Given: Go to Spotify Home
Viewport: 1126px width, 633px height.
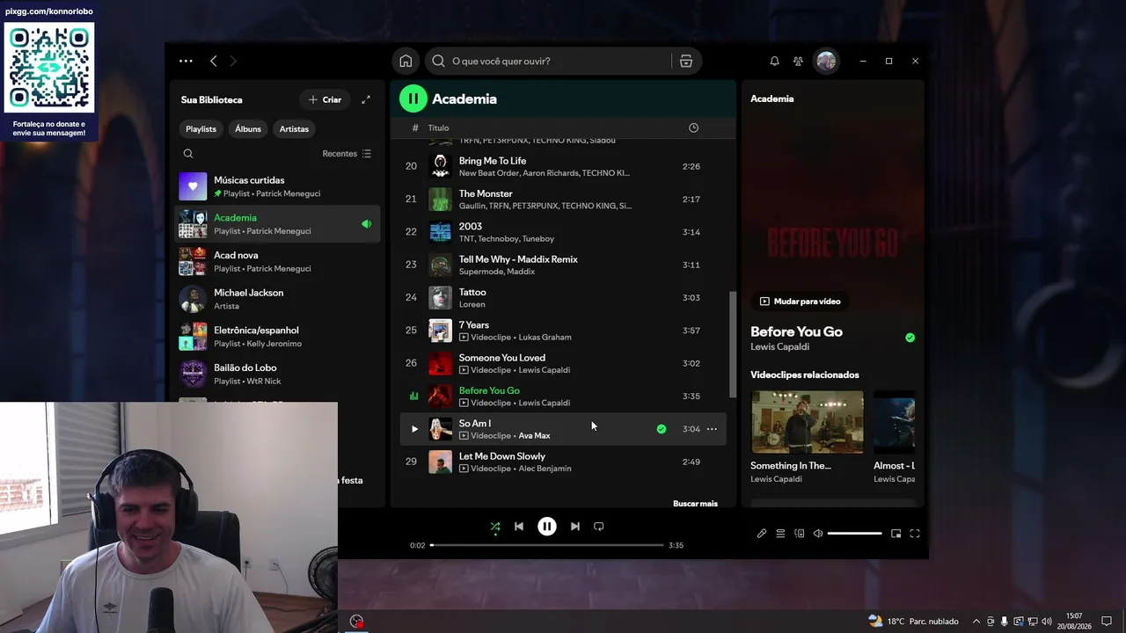Looking at the screenshot, I should [406, 61].
